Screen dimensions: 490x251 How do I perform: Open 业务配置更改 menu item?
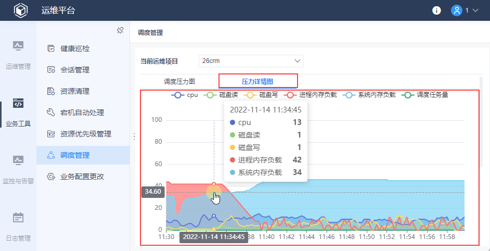click(x=83, y=177)
